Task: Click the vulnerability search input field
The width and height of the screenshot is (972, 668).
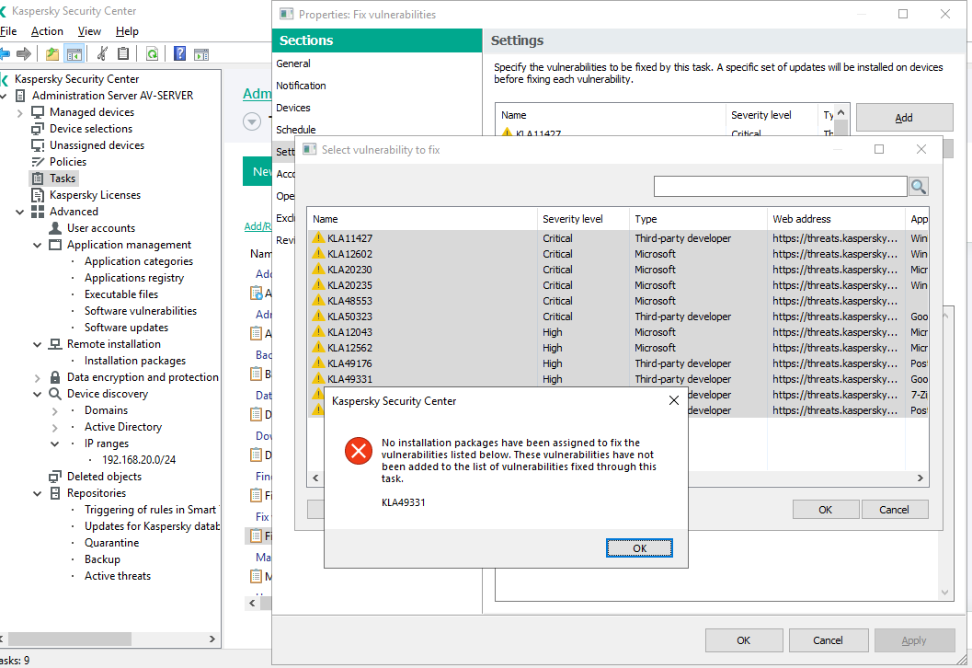Action: coord(780,187)
